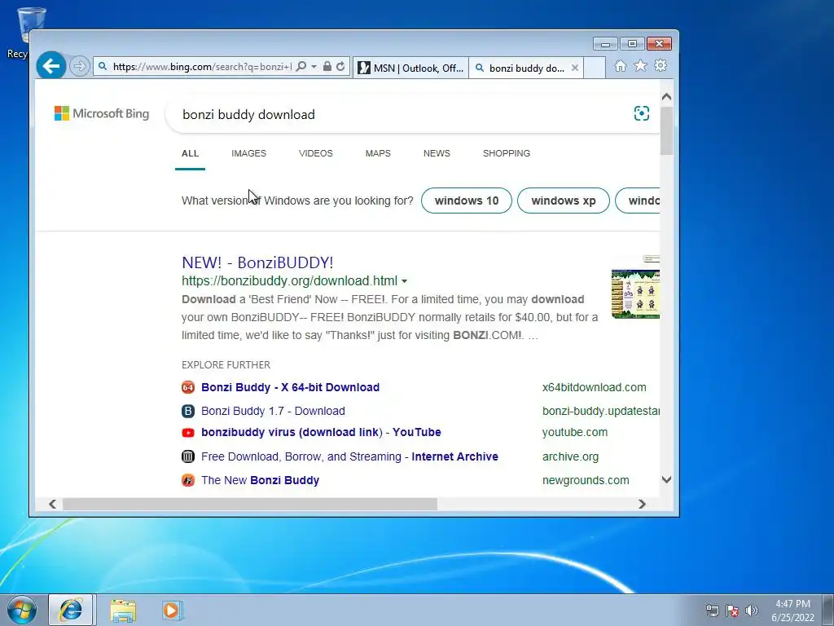Click youtube.com domain text
Viewport: 834px width, 626px height.
[x=575, y=432]
